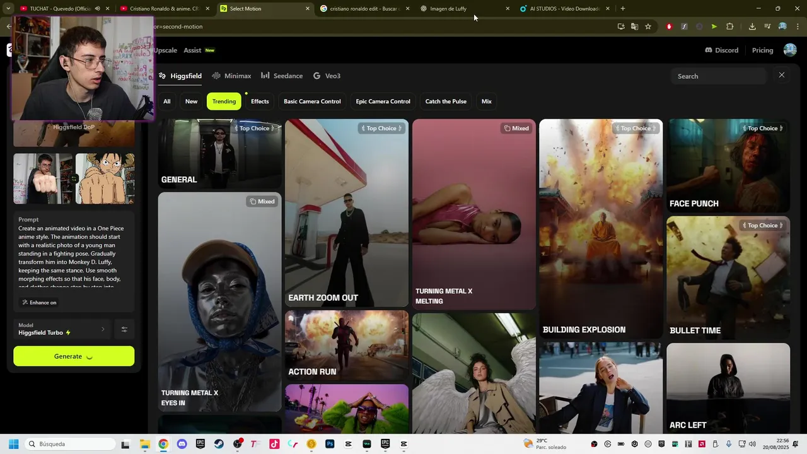Open the Chrome three-dot menu

point(798,26)
